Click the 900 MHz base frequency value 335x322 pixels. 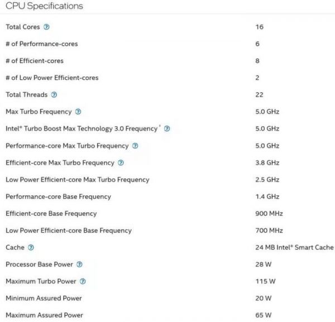[x=269, y=213]
